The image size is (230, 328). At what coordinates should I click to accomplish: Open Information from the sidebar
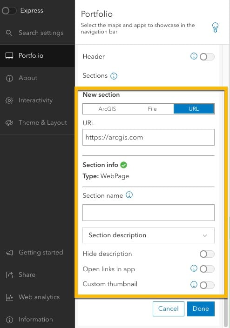point(37,320)
